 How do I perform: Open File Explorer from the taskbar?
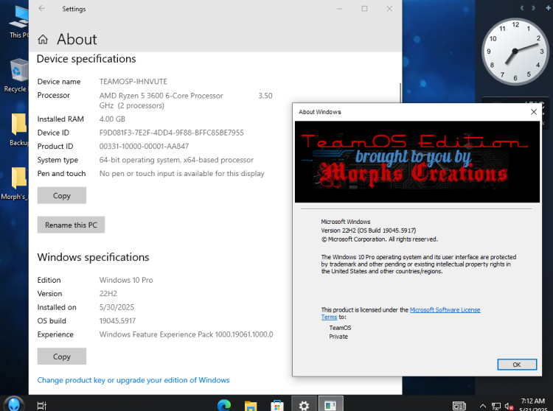click(x=251, y=406)
